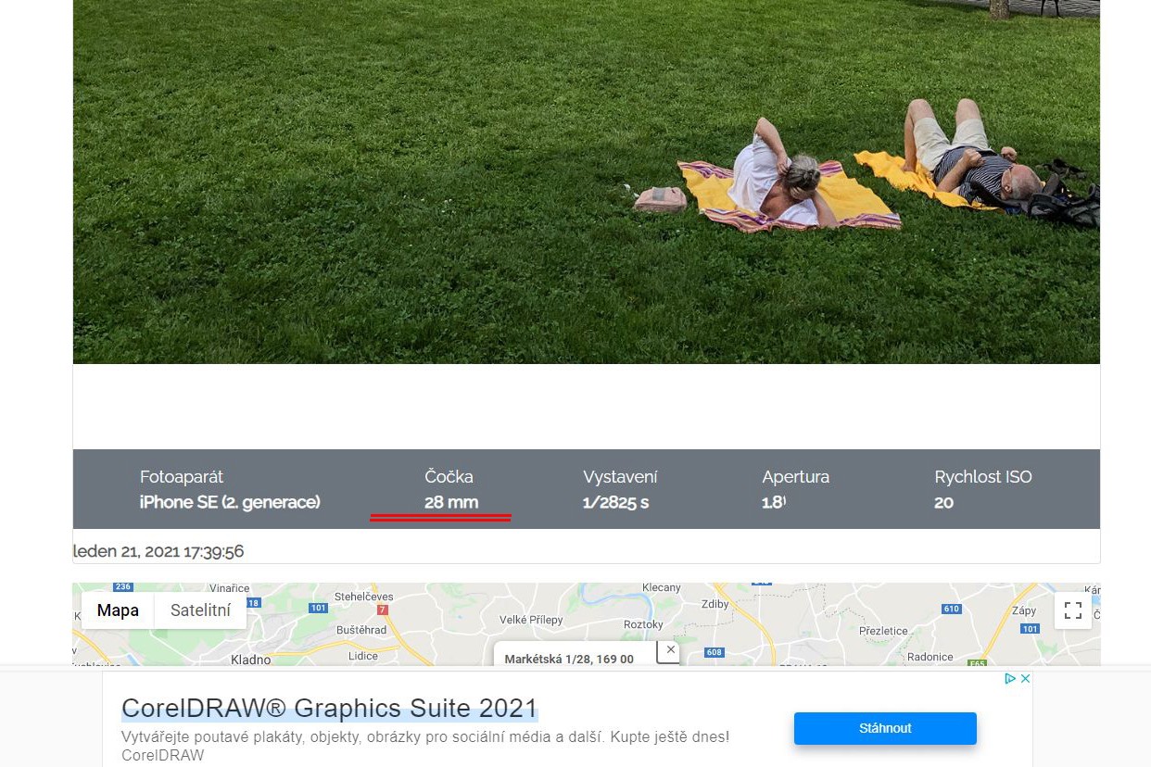Close the Markétská address info popup

click(671, 650)
